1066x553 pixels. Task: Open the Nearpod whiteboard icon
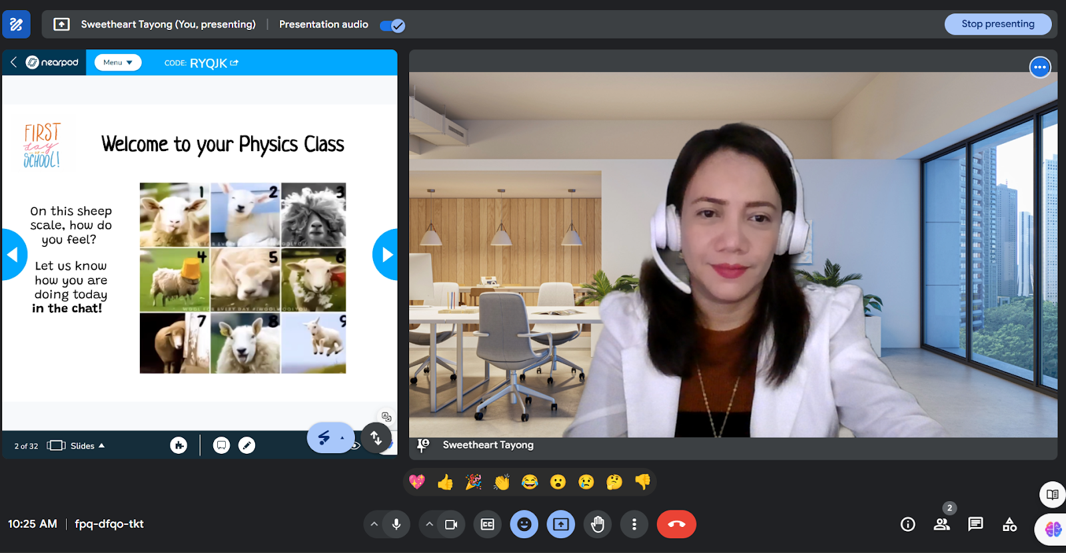coord(221,445)
